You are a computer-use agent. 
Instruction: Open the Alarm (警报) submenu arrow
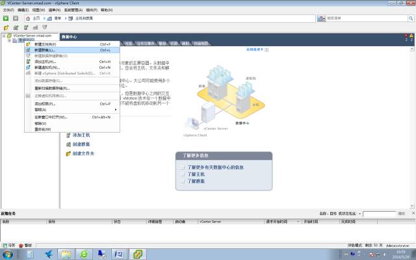[x=116, y=110]
